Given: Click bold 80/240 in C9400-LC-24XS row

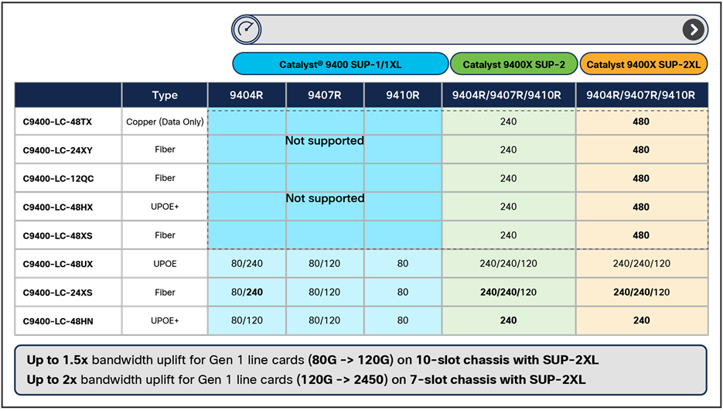Looking at the screenshot, I should click(247, 293).
